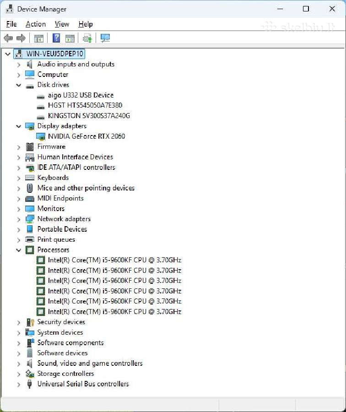
Task: Expand the System devices category
Action: click(19, 333)
